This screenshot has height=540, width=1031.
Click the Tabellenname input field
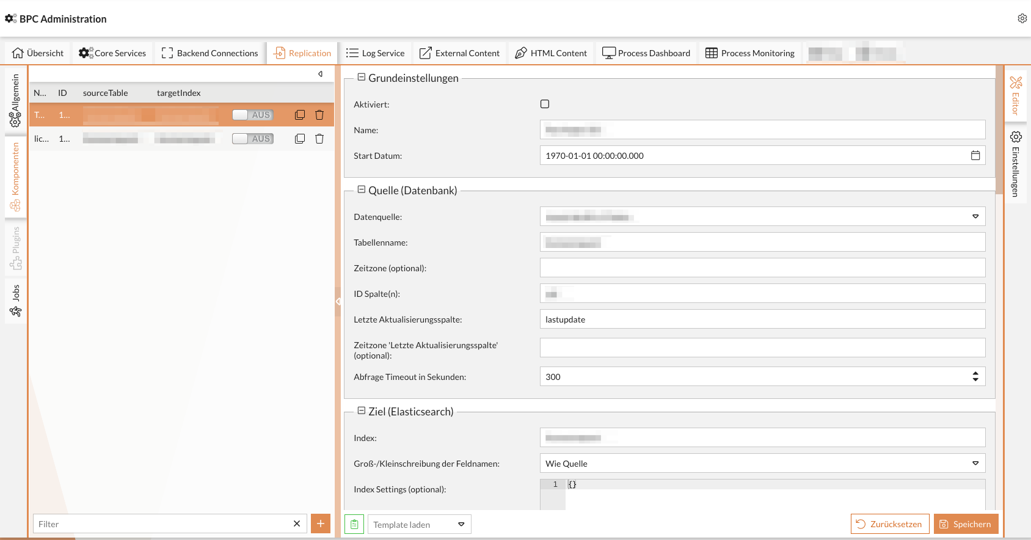click(x=763, y=243)
